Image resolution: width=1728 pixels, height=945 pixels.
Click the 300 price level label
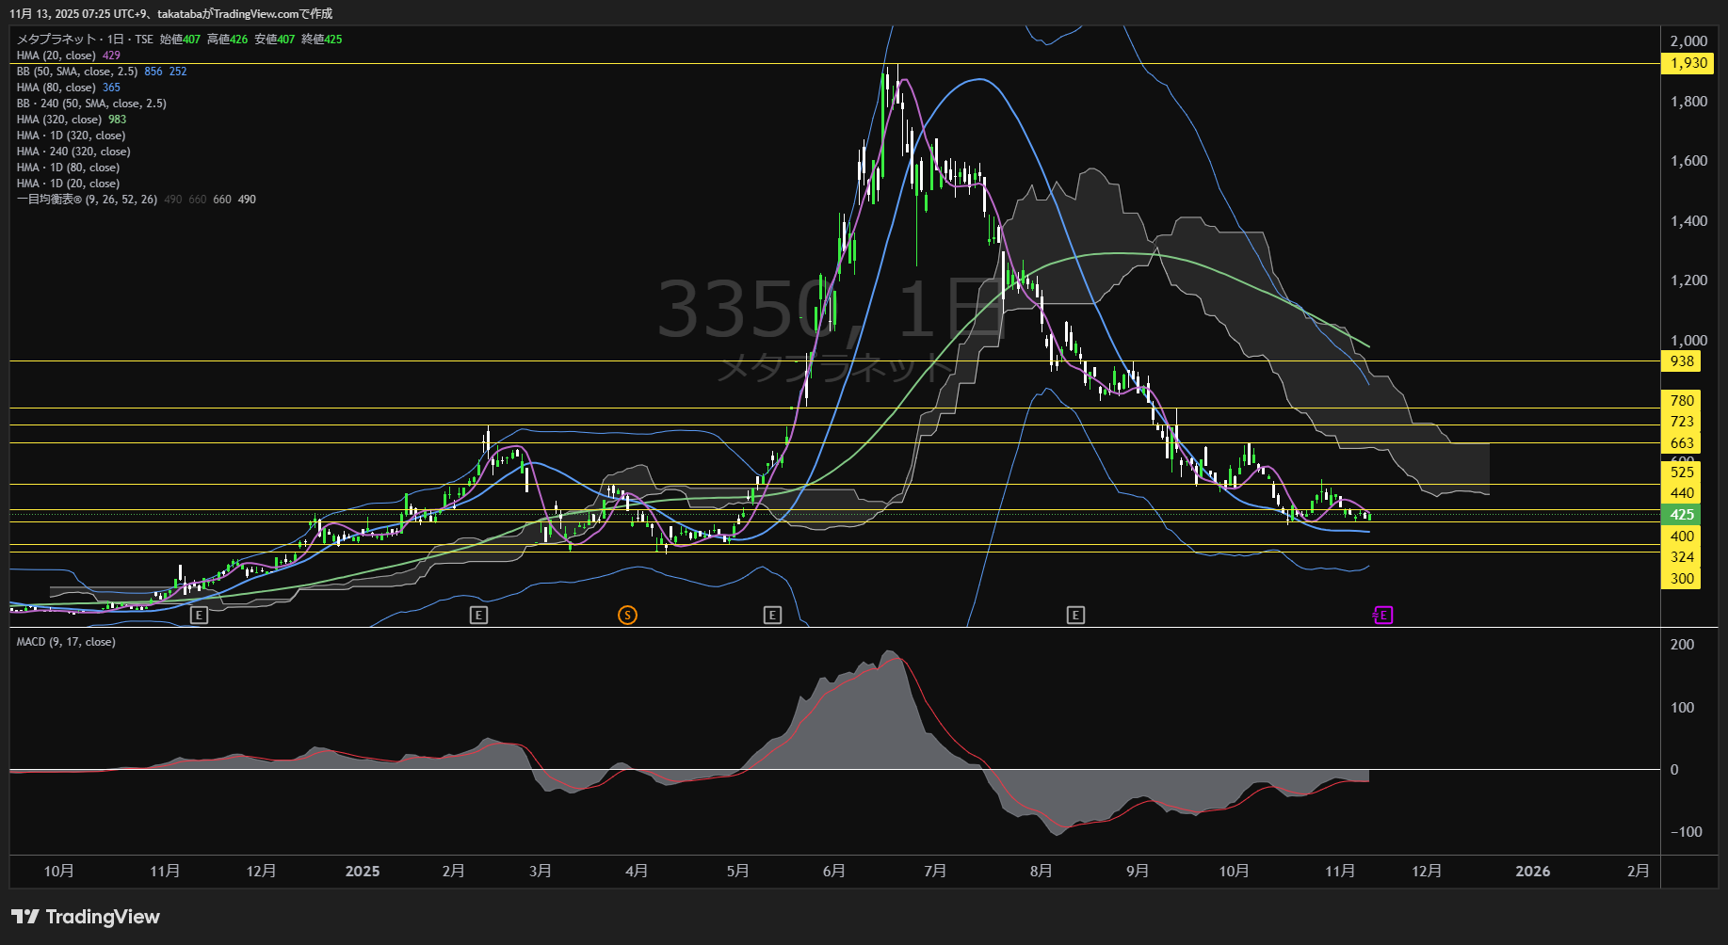(x=1682, y=579)
